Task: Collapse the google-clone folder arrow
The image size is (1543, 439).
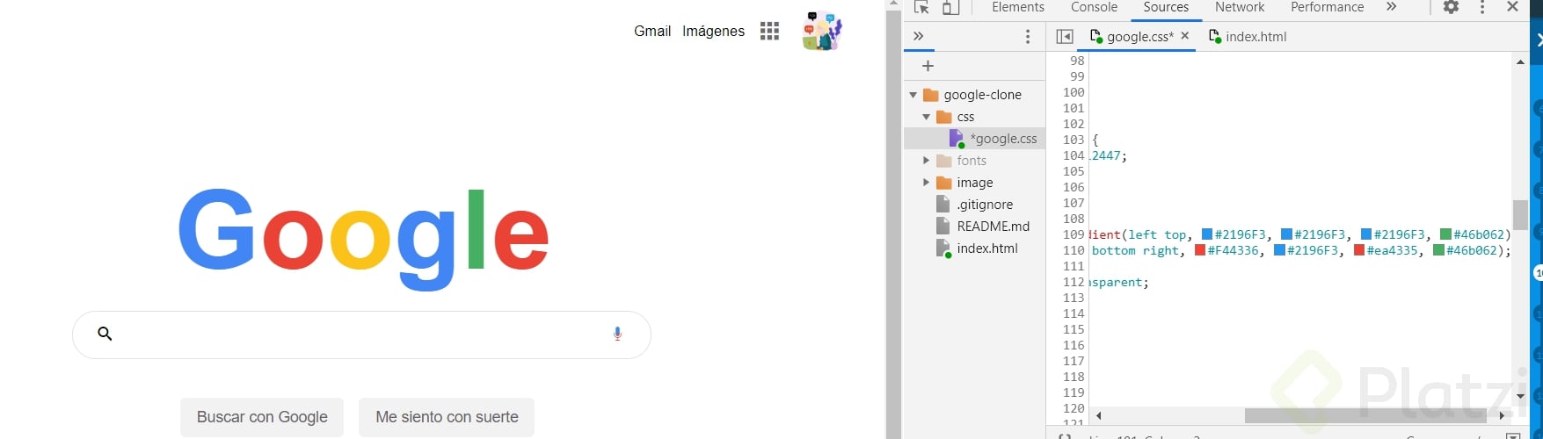Action: 913,95
